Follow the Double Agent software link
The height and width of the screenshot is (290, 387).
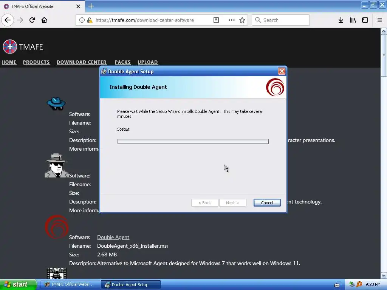[x=113, y=237]
